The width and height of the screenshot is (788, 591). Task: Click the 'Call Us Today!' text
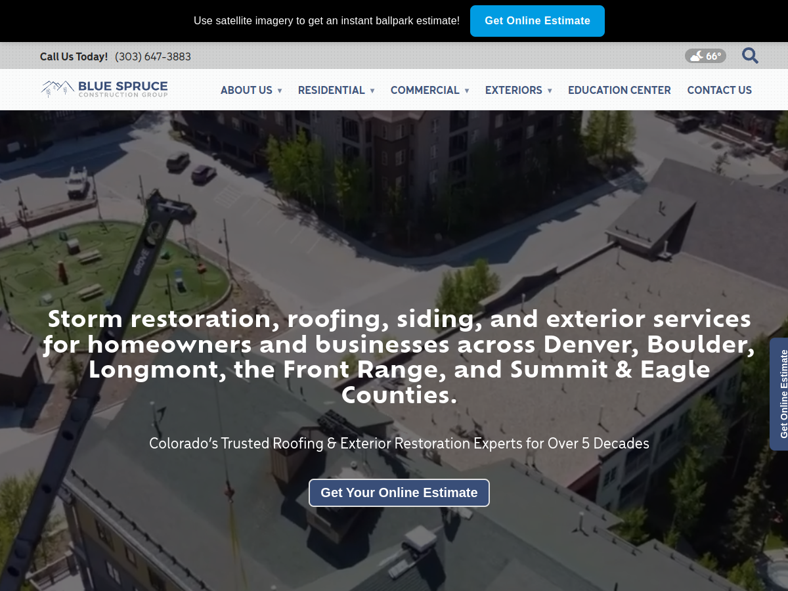point(74,56)
